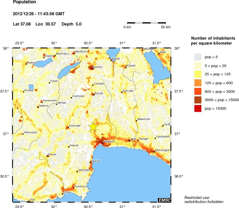Click the gray 'pop < 5' legend swatch
The height and width of the screenshot is (208, 239).
coord(198,57)
